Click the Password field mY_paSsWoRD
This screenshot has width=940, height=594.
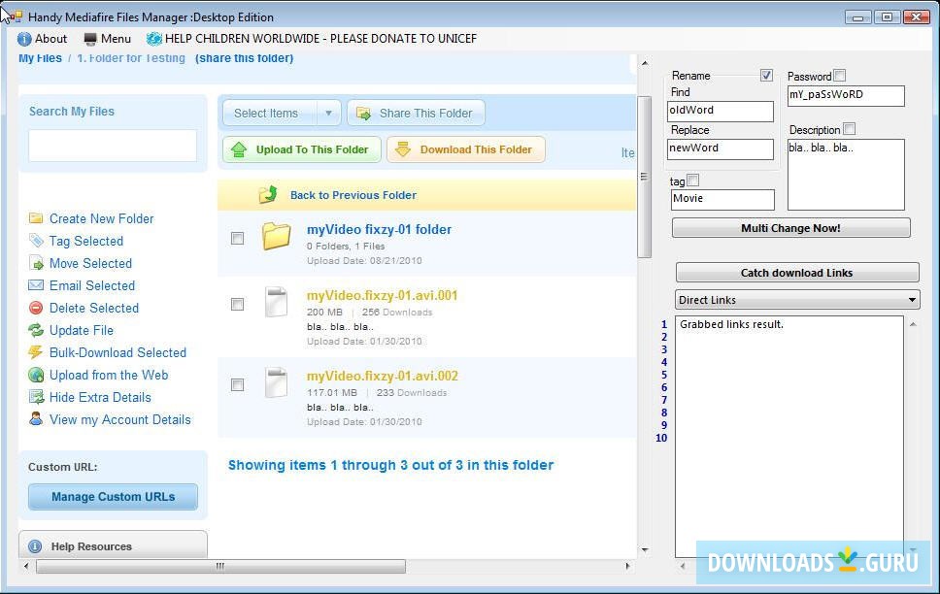[846, 95]
